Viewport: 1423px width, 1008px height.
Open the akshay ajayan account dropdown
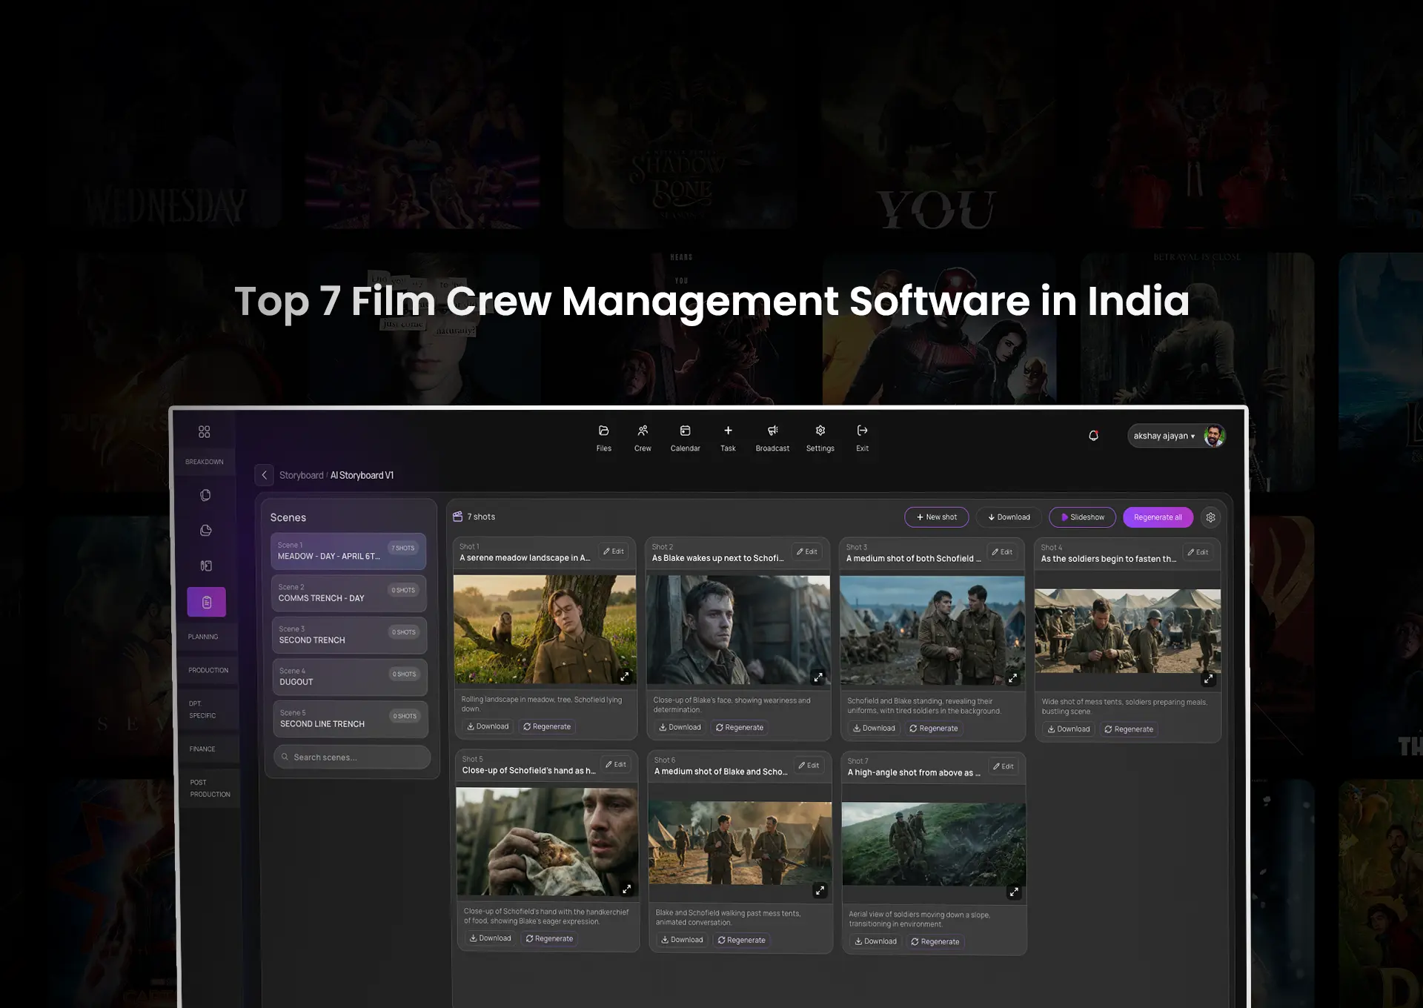pyautogui.click(x=1164, y=436)
